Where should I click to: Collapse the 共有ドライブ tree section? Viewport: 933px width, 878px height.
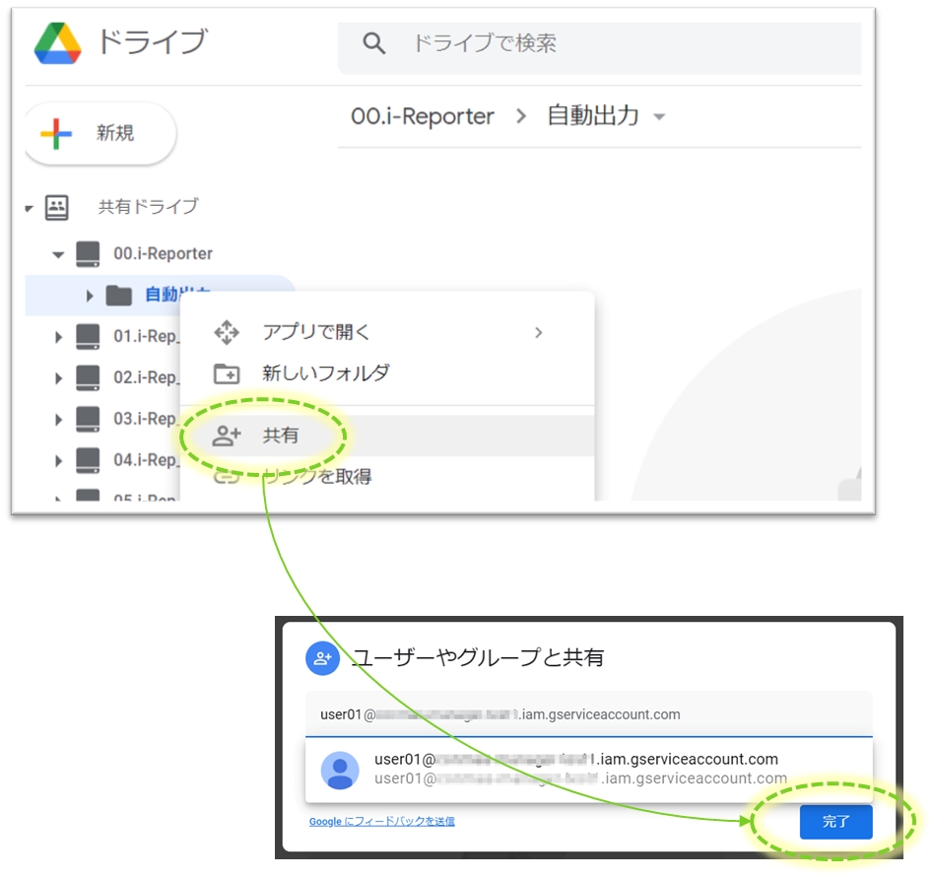30,208
